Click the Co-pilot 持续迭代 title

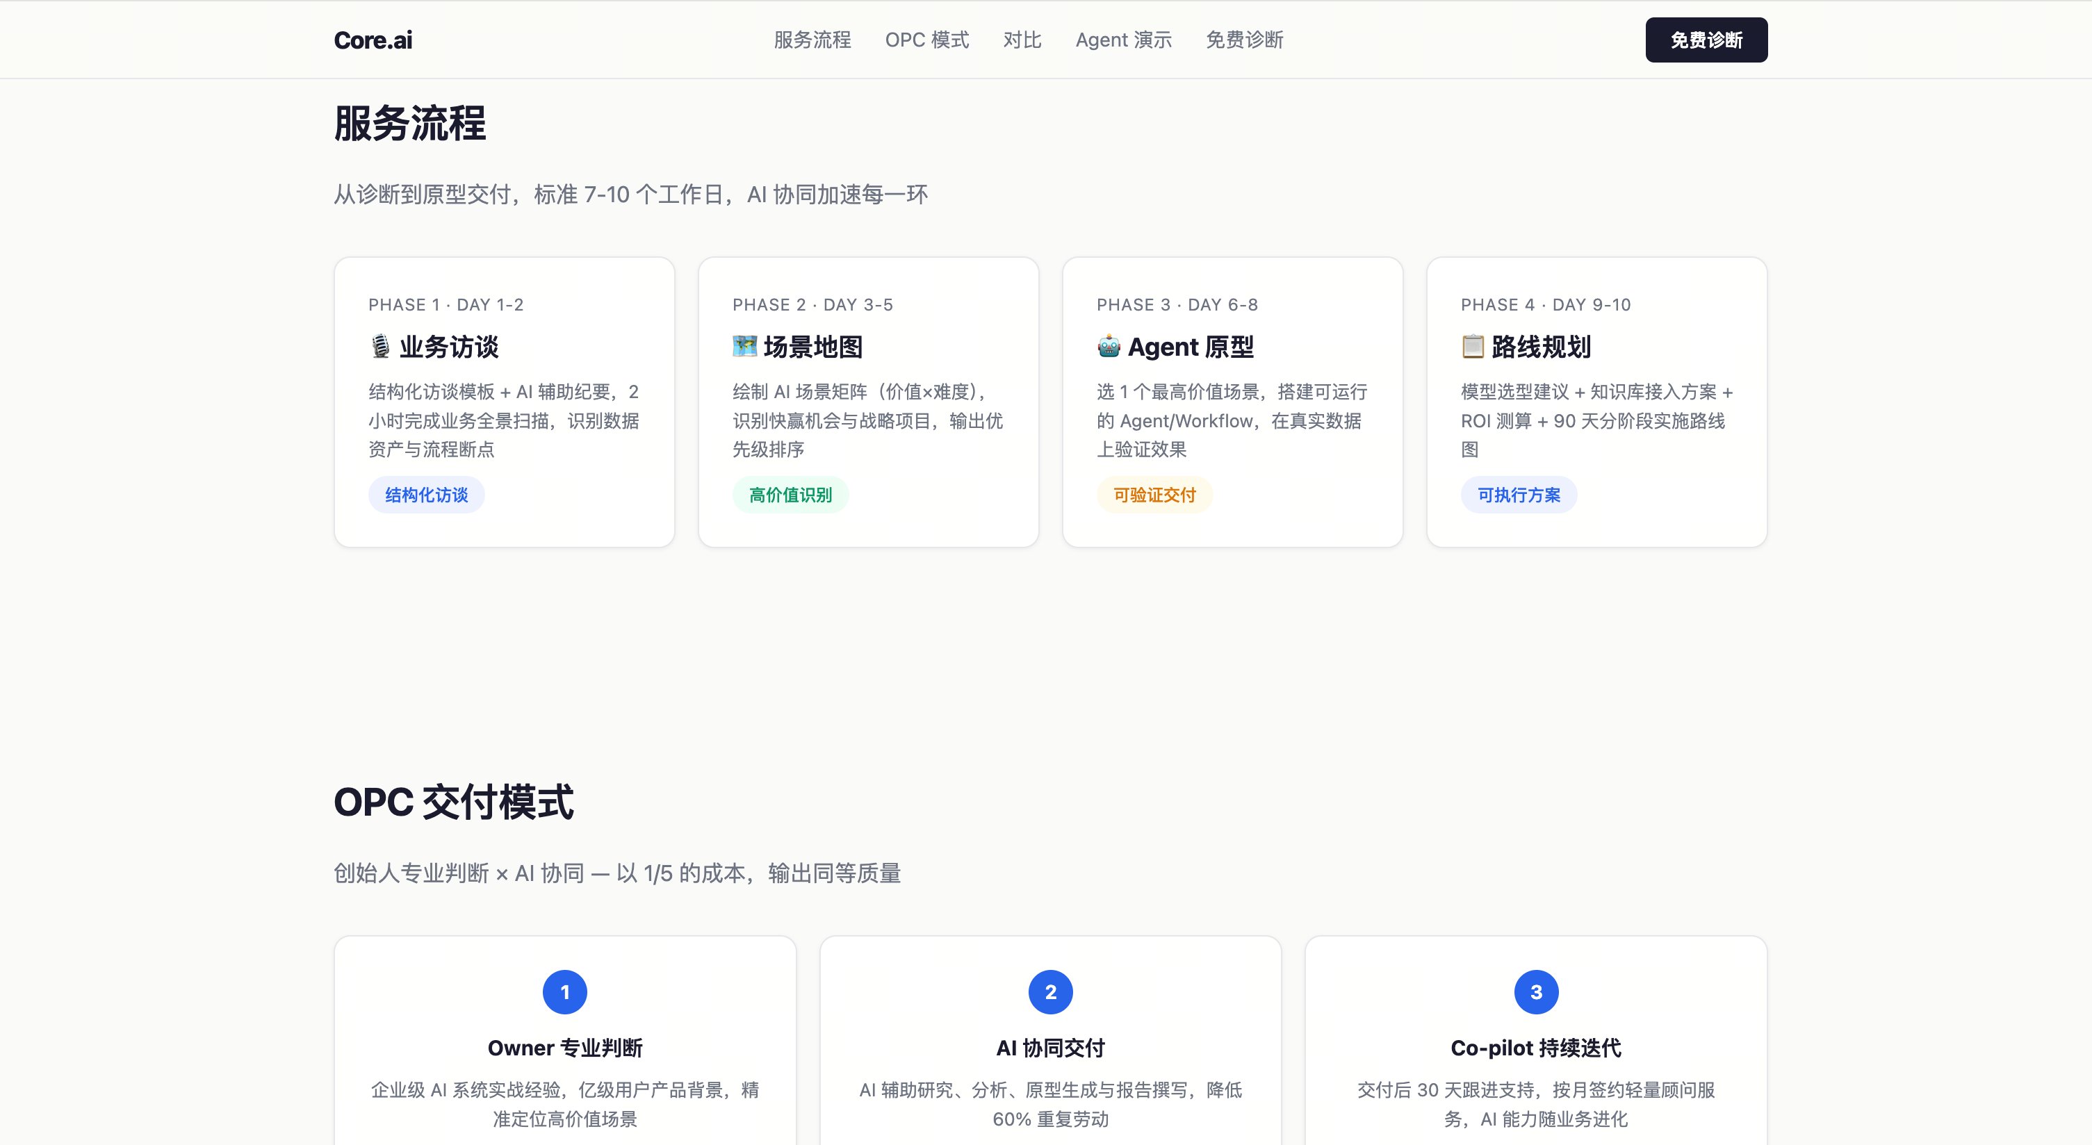pos(1536,1048)
